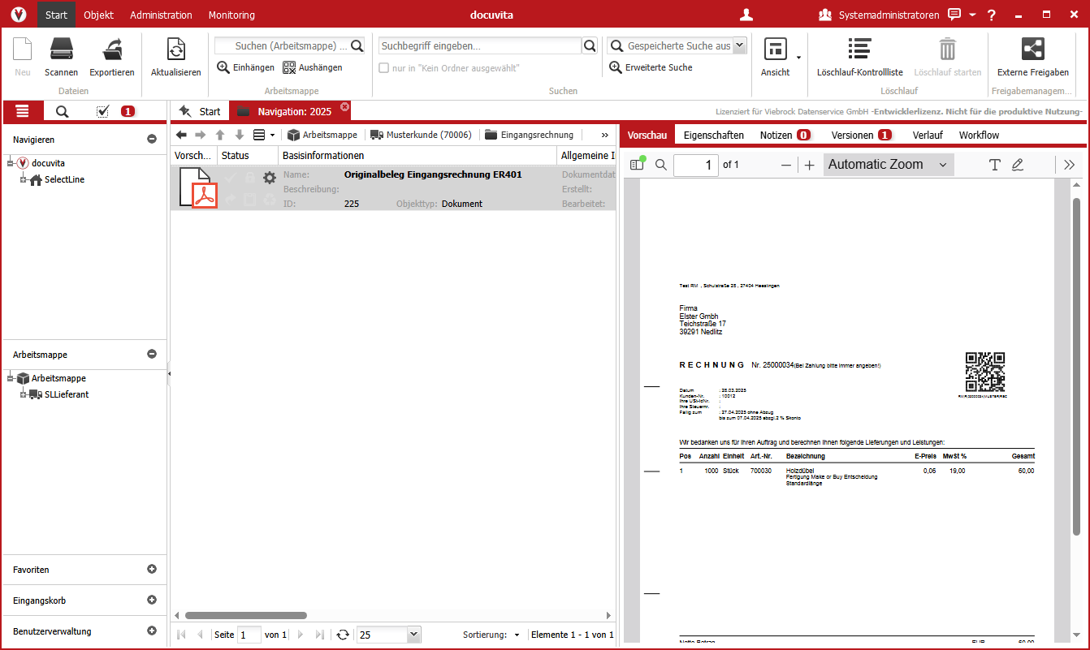Toggle the preview sidebar panel button
This screenshot has height=650, width=1090.
[637, 164]
